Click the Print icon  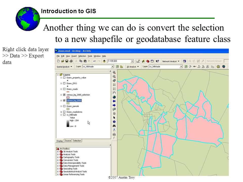[x=71, y=61]
